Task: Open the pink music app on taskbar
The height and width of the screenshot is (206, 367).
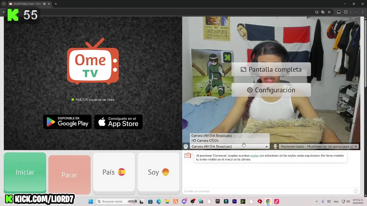Action: point(276,201)
